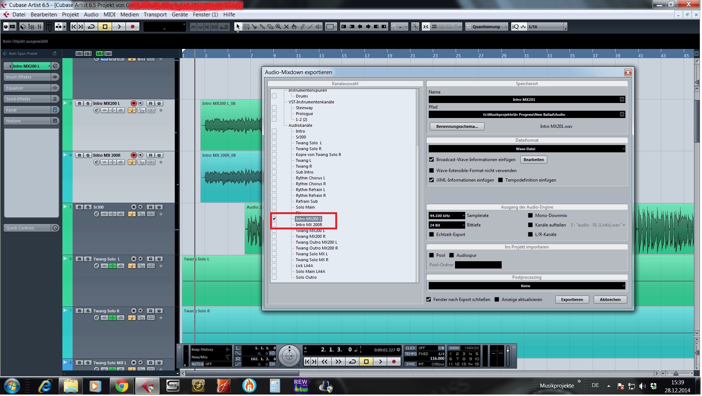Enable Write automation on the Intro MX200 L track
This screenshot has height=396, width=702.
click(159, 104)
